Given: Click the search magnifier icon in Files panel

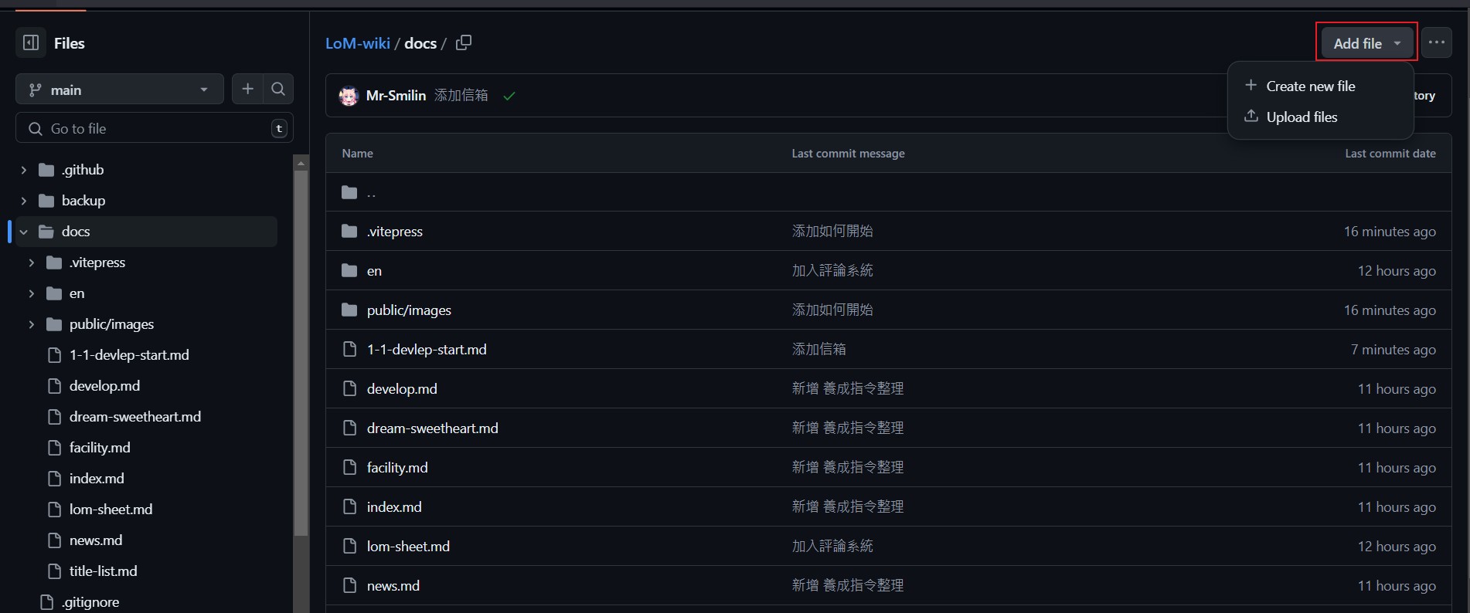Looking at the screenshot, I should click(278, 90).
